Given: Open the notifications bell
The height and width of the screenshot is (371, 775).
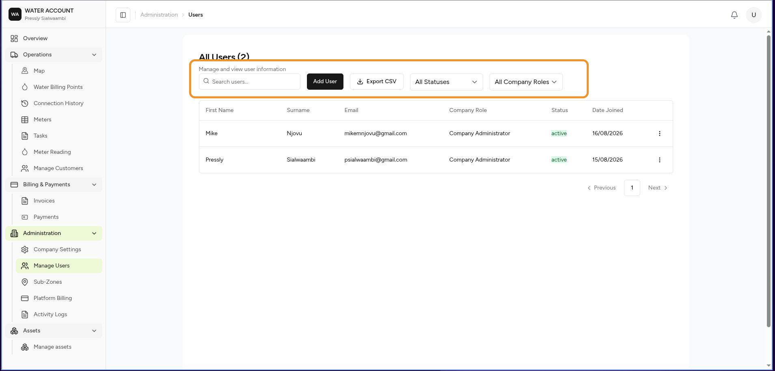Looking at the screenshot, I should (734, 15).
